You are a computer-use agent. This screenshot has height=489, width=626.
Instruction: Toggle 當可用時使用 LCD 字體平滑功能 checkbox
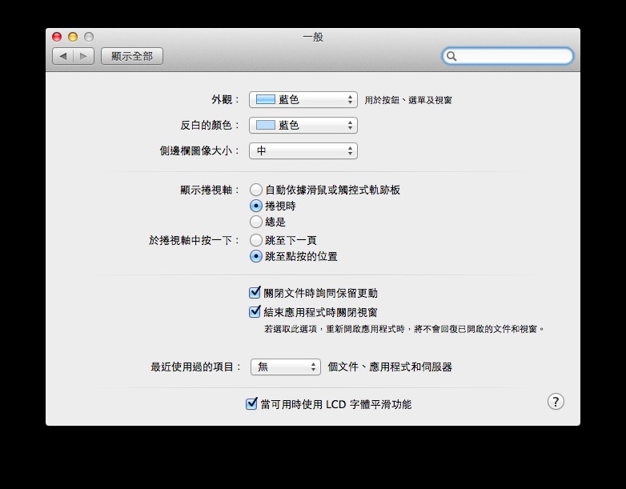[x=251, y=404]
